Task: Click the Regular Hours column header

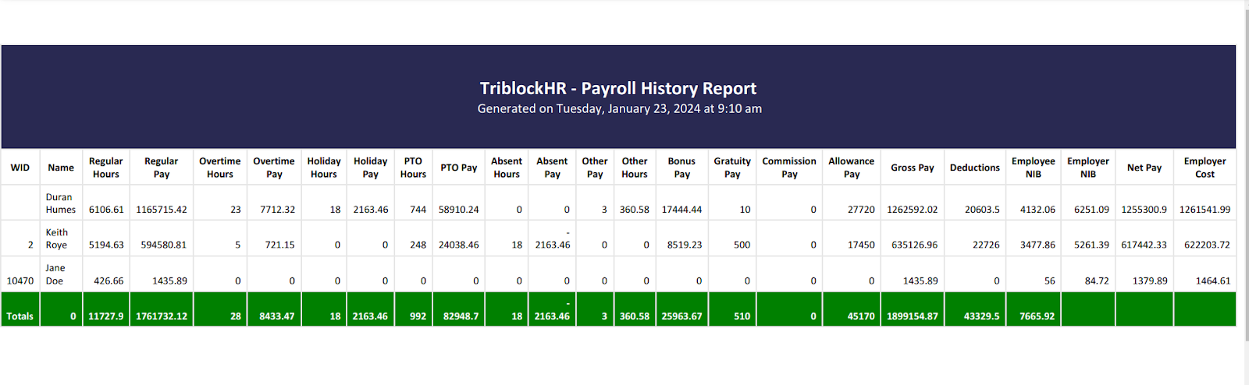Action: click(106, 168)
